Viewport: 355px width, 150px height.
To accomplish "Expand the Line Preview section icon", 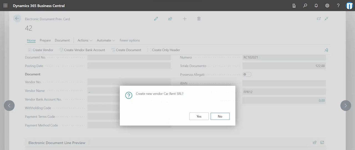I will [322, 142].
